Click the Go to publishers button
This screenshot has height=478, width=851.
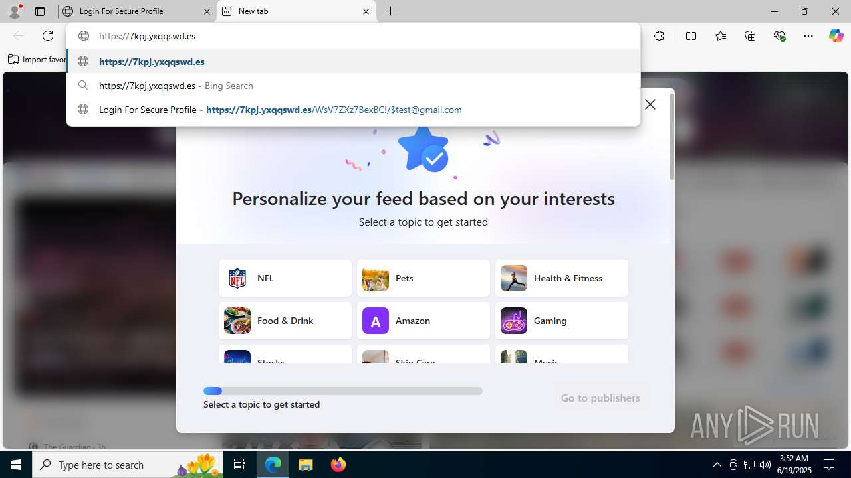(x=600, y=398)
